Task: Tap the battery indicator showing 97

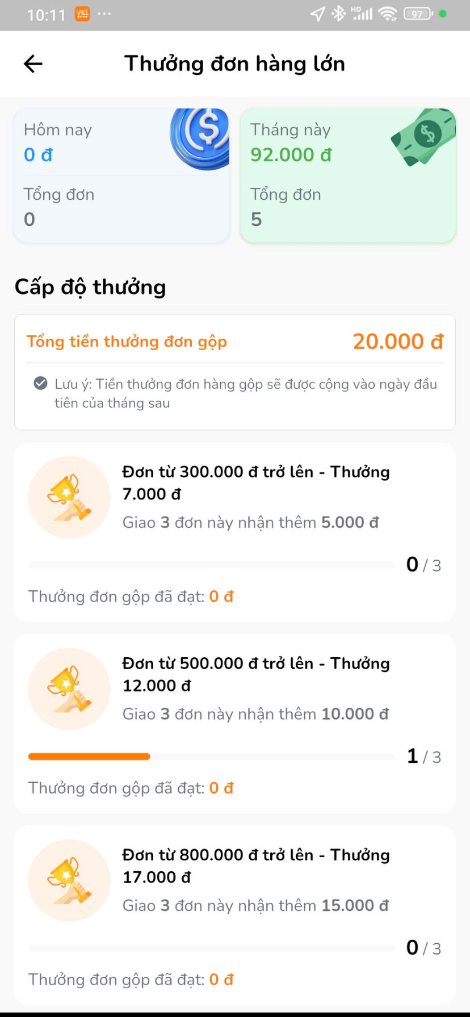Action: point(418,14)
